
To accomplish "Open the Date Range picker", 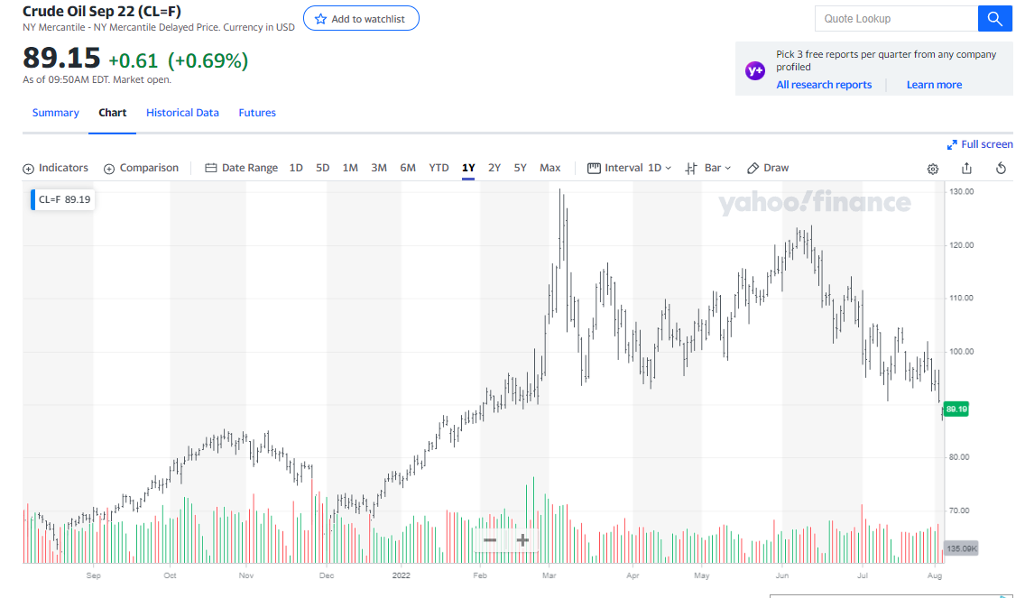I will pyautogui.click(x=241, y=168).
